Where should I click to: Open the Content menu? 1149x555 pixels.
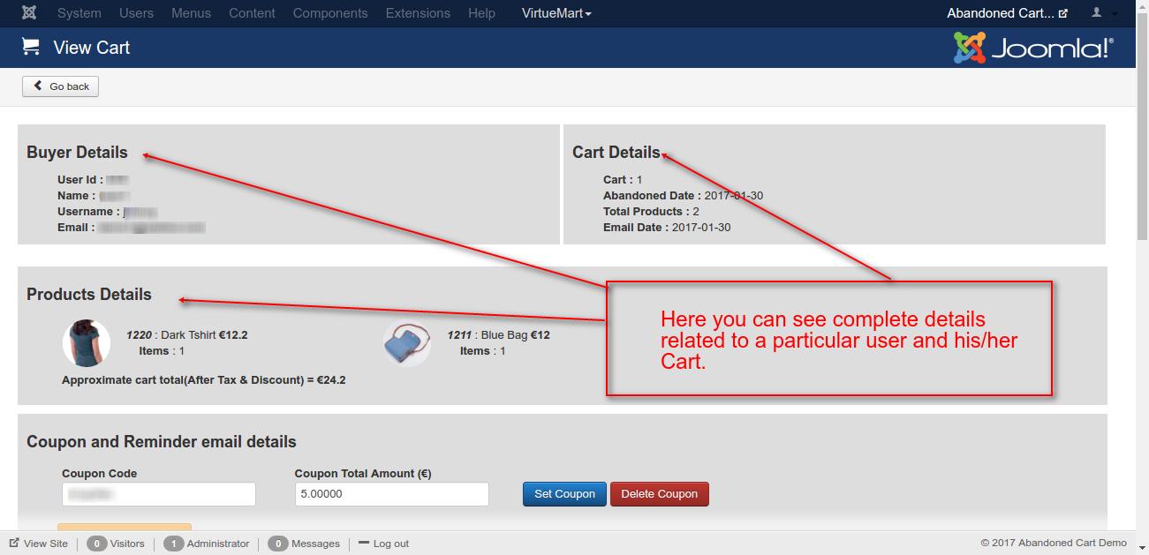252,13
